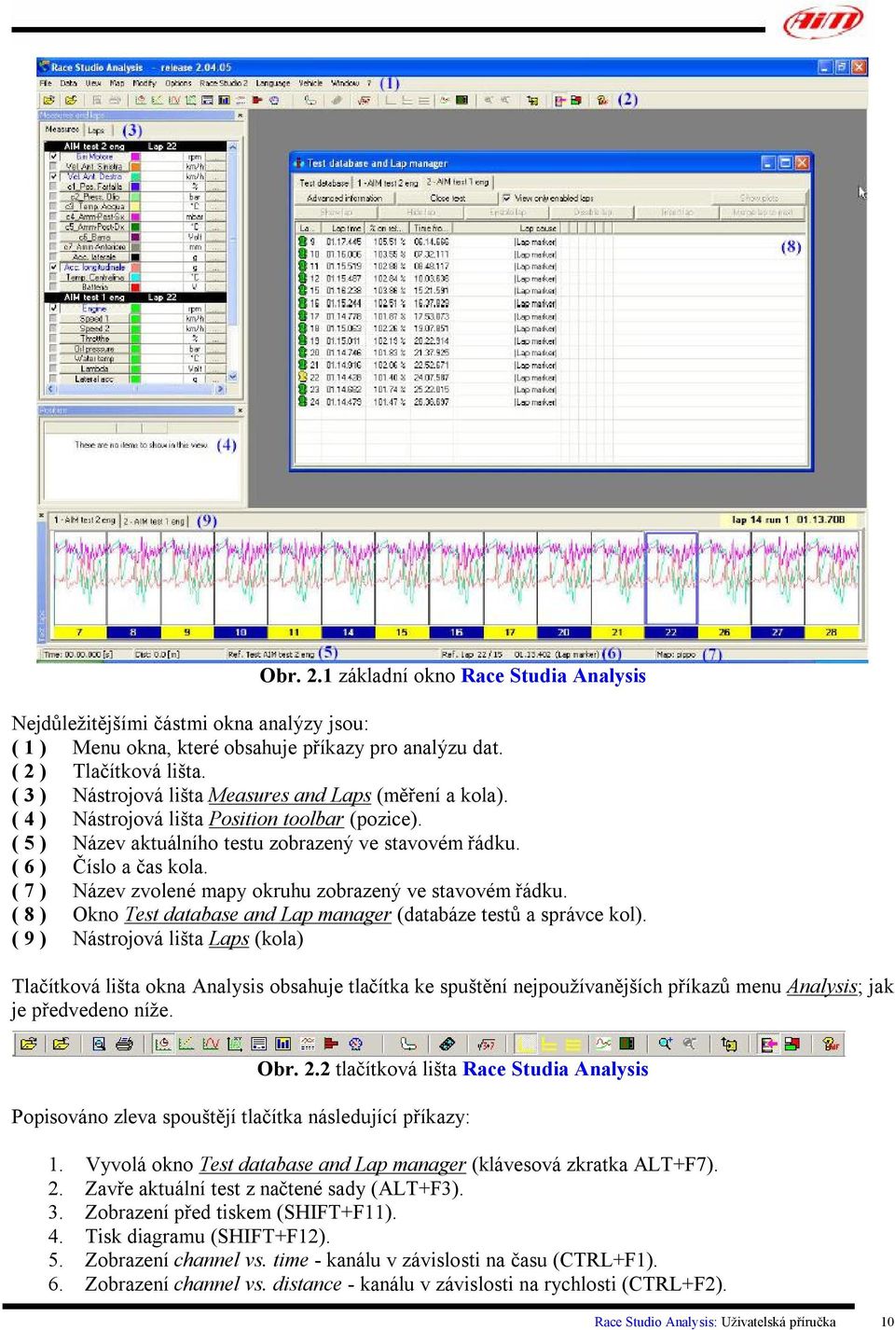The width and height of the screenshot is (895, 1330).
Task: Click the open test icon in the Race Studio window toolbar
Action: (47, 100)
